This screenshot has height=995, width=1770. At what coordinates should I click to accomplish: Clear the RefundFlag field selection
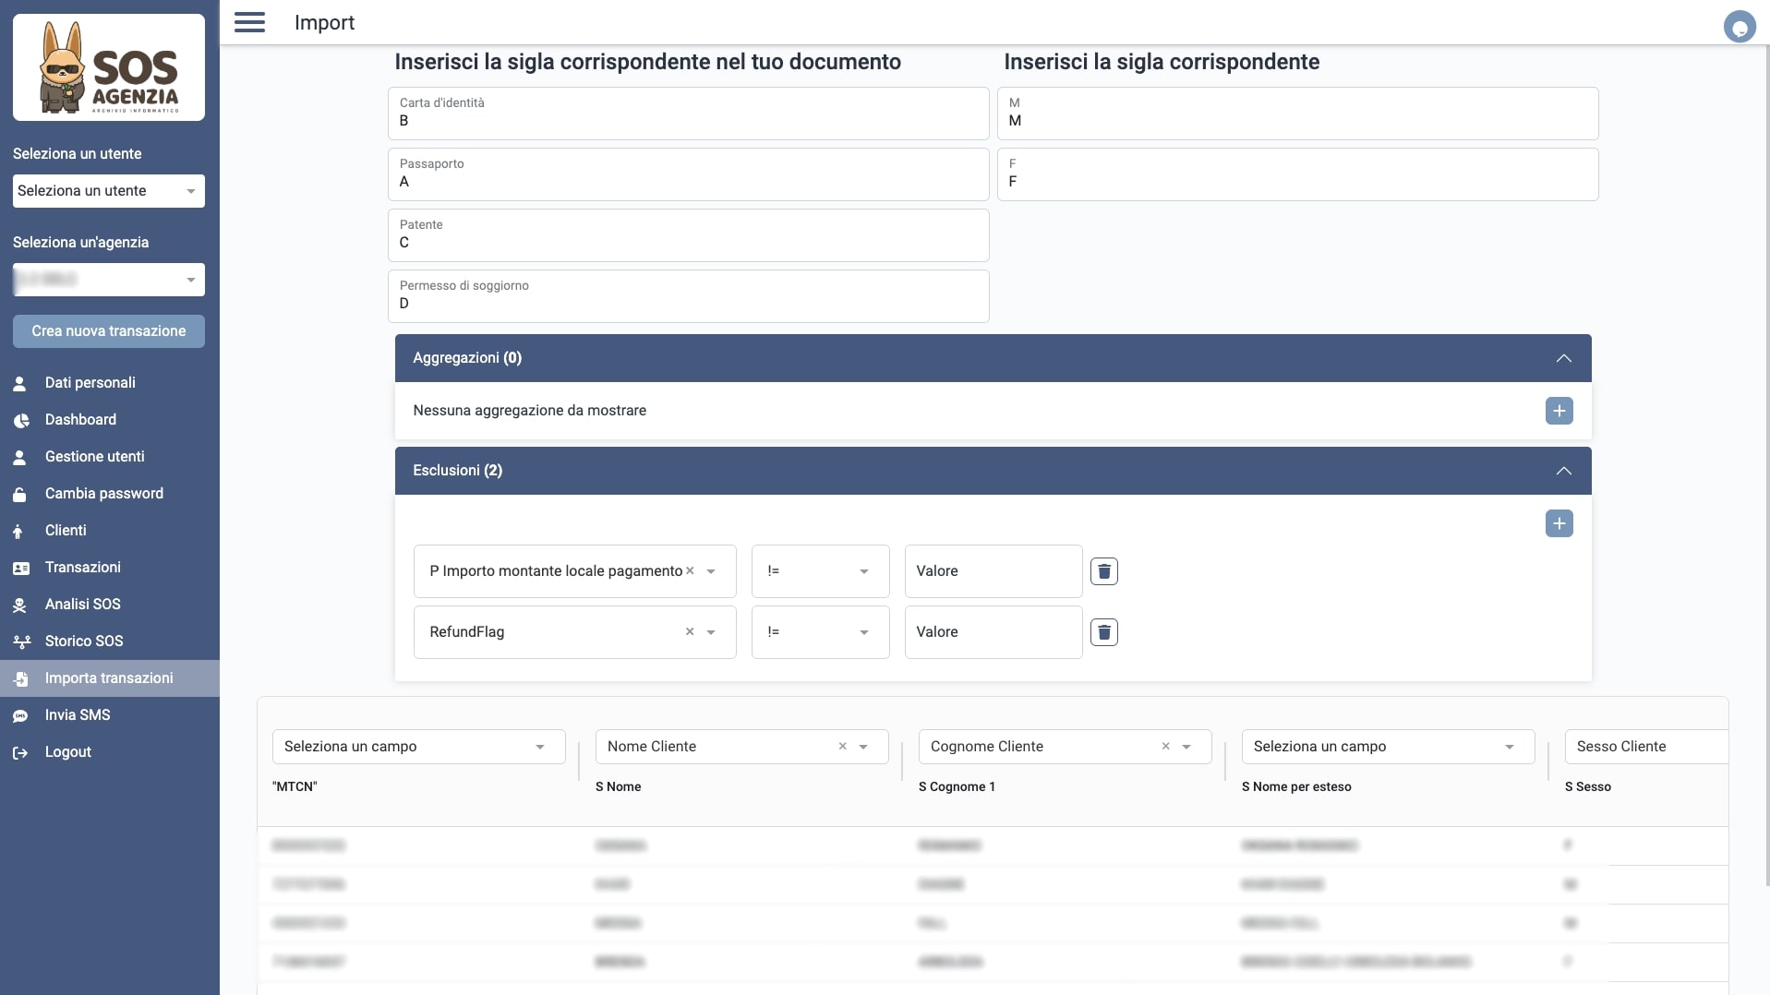pos(689,632)
